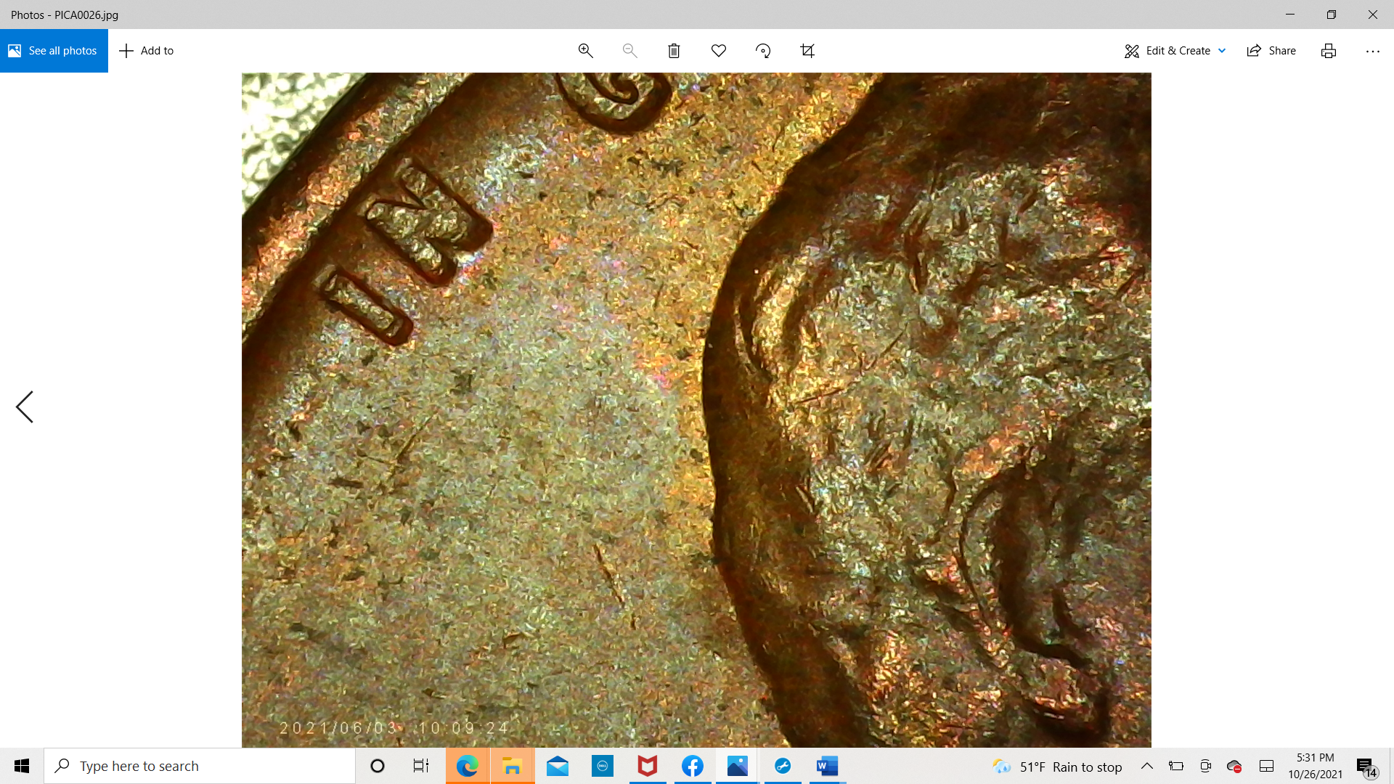Open Task View on the taskbar

pos(421,766)
